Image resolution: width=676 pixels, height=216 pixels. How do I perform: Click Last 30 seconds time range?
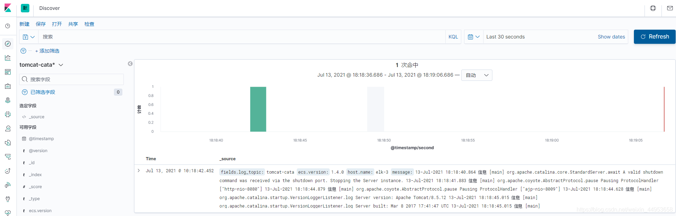coord(505,37)
